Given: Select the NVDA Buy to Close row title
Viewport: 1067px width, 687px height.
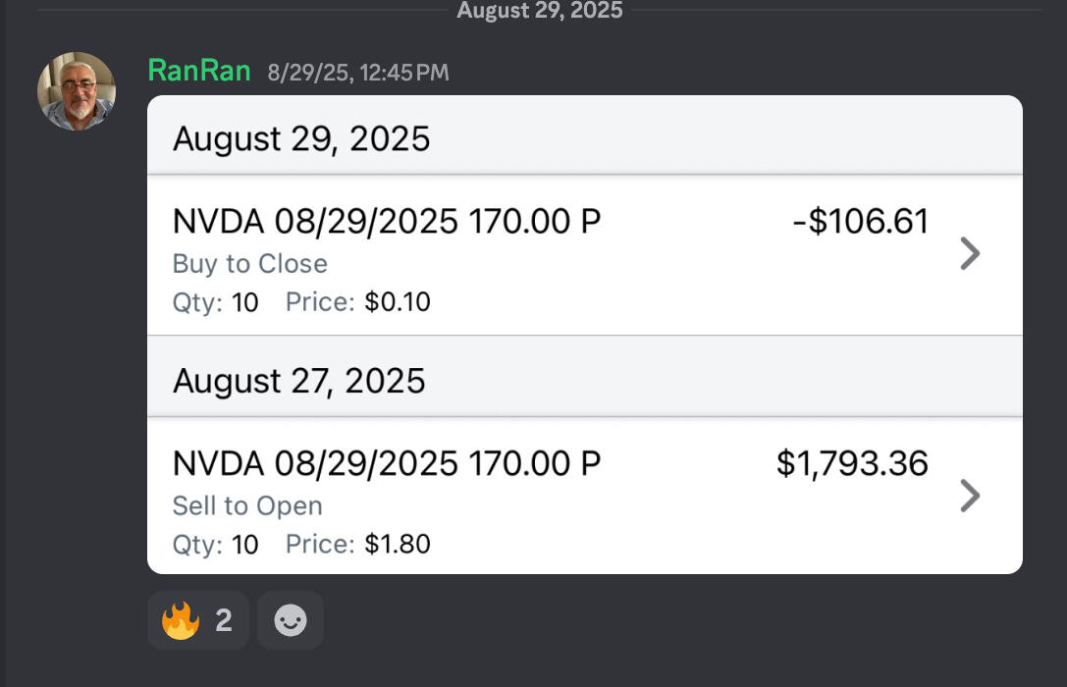Looking at the screenshot, I should pyautogui.click(x=387, y=222).
